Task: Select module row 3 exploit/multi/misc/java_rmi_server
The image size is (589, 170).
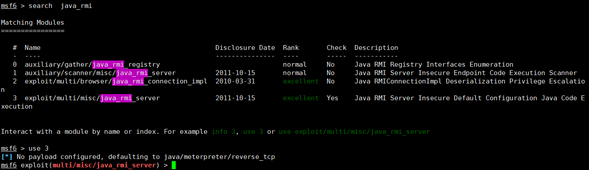Action: click(x=92, y=98)
